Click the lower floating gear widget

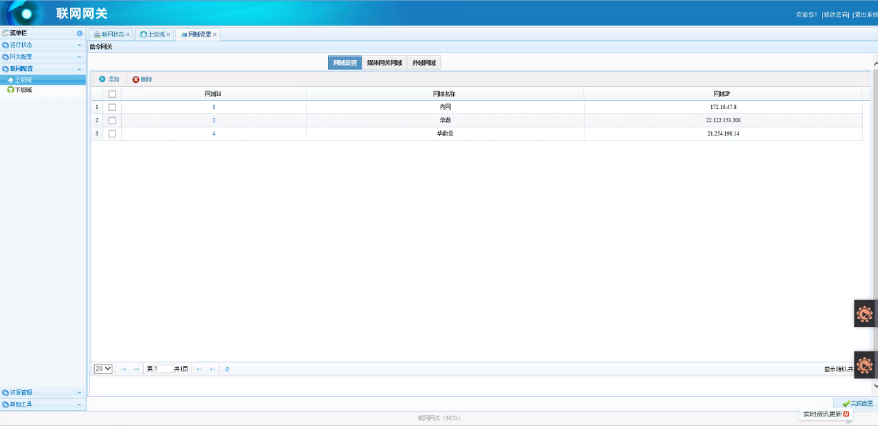point(865,365)
